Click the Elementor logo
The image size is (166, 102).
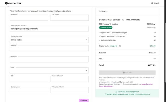pos(13,3)
